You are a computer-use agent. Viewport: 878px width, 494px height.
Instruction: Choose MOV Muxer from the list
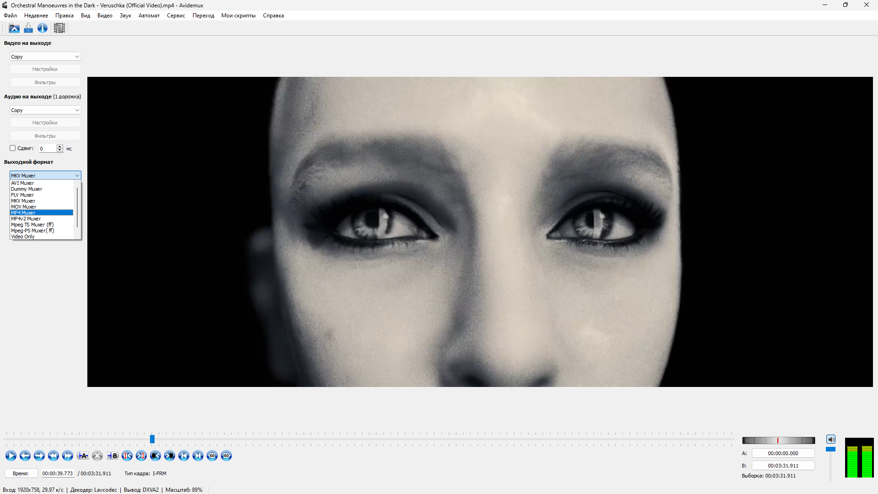[42, 207]
